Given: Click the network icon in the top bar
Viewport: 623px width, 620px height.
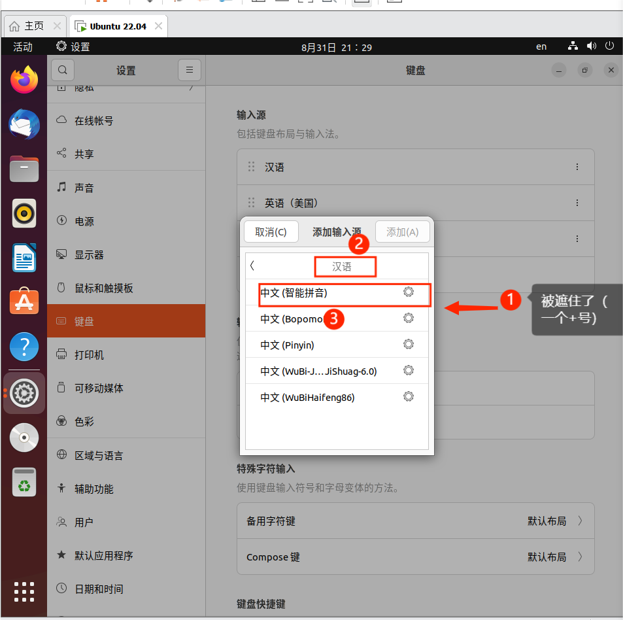Looking at the screenshot, I should click(572, 46).
